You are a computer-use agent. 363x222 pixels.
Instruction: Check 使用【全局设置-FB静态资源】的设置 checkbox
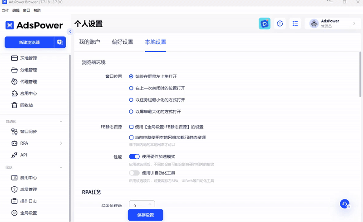131,127
